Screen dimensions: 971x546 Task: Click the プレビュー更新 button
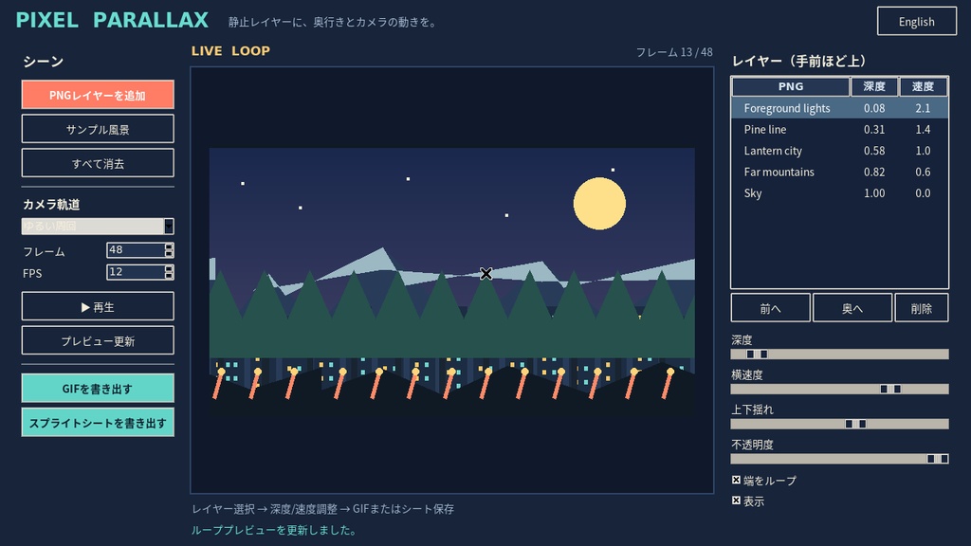[x=98, y=340]
